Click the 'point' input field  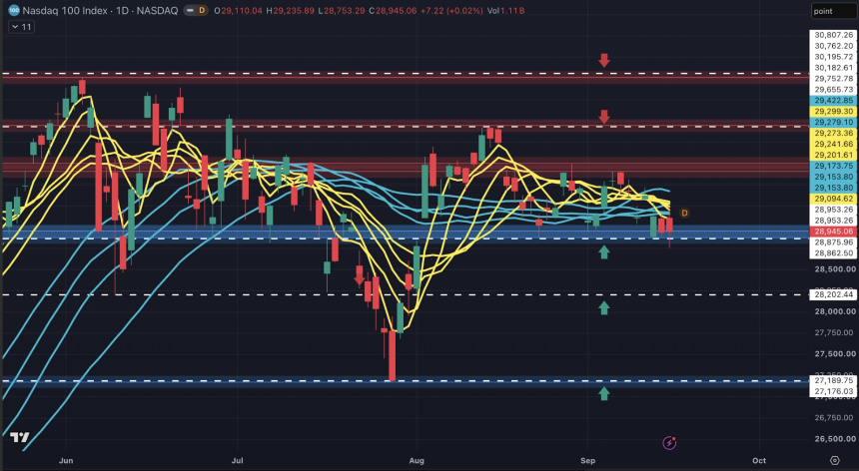click(834, 11)
